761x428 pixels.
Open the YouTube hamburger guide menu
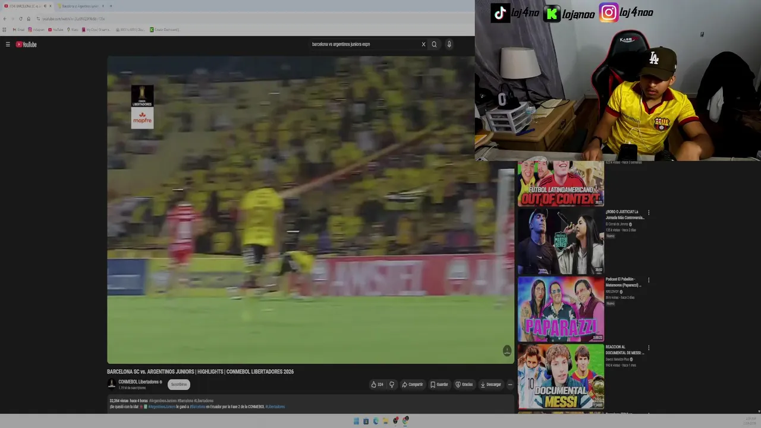pos(8,45)
